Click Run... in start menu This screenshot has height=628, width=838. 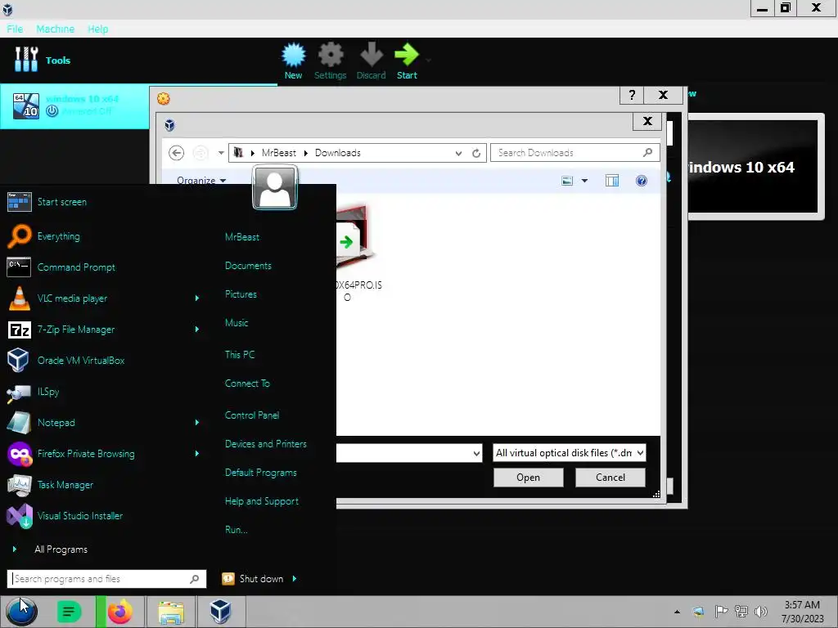237,530
